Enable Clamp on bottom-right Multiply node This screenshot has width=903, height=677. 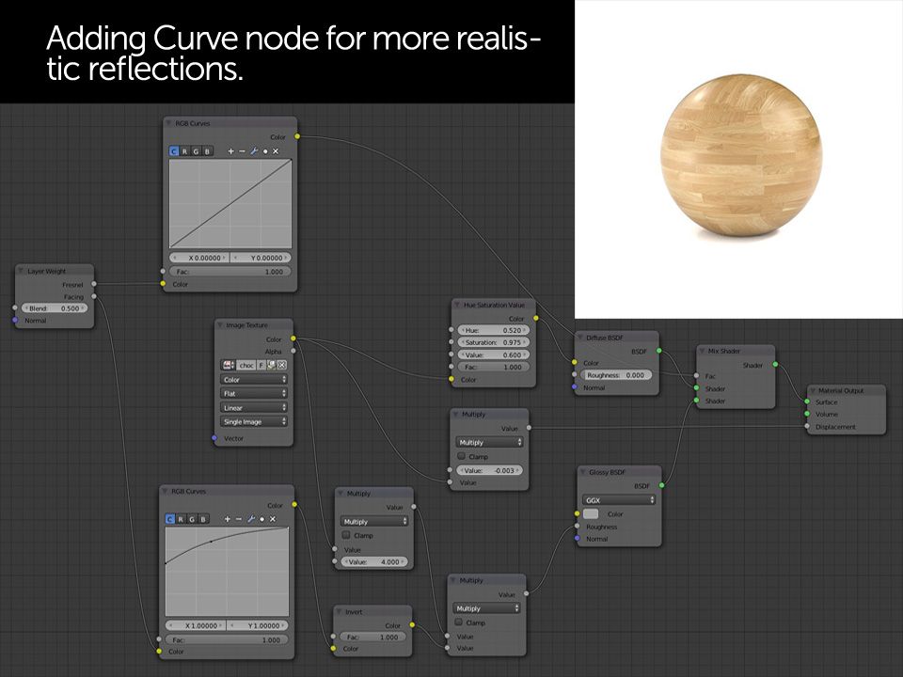(x=459, y=622)
